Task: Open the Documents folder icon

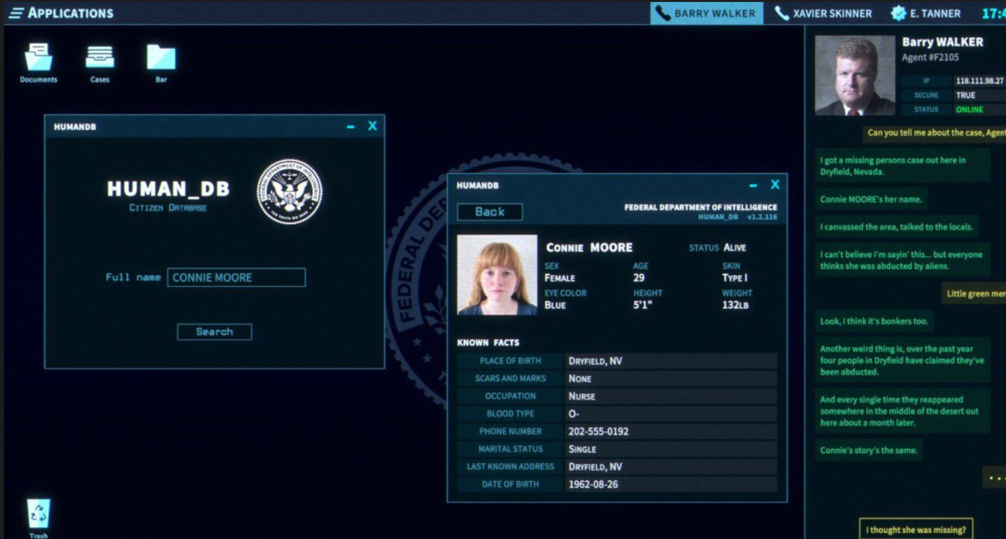Action: (x=38, y=58)
